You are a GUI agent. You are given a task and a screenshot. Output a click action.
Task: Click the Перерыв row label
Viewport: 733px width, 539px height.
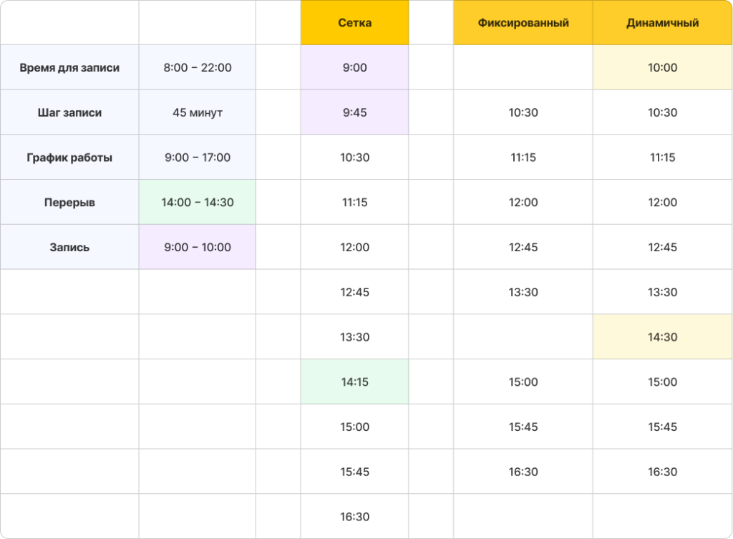(x=69, y=203)
